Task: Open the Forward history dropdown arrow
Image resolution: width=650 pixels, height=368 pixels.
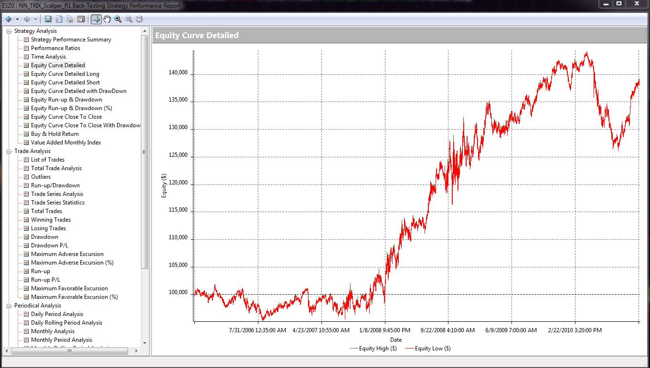Action: click(x=35, y=19)
